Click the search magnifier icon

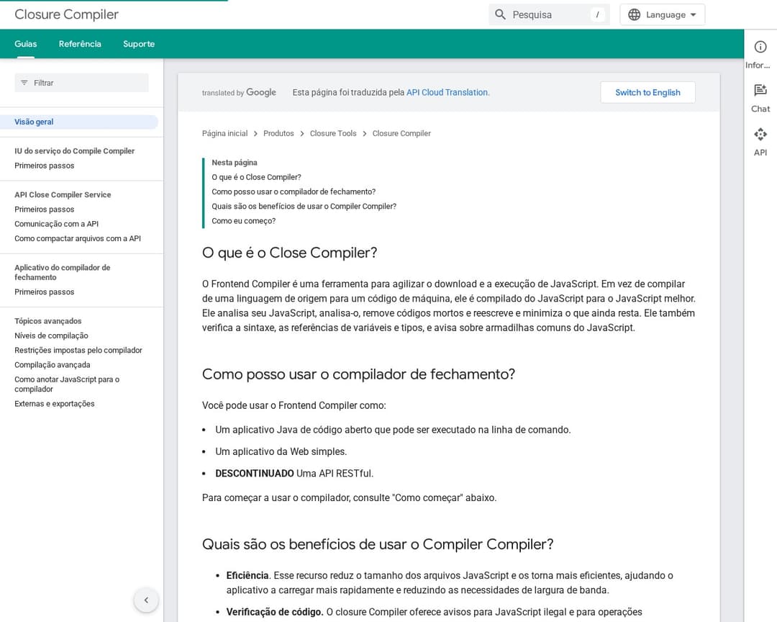500,14
